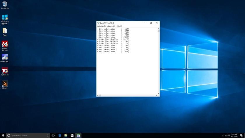245x138 pixels.
Task: Click the 16K Not calculated row
Action: (x=113, y=29)
